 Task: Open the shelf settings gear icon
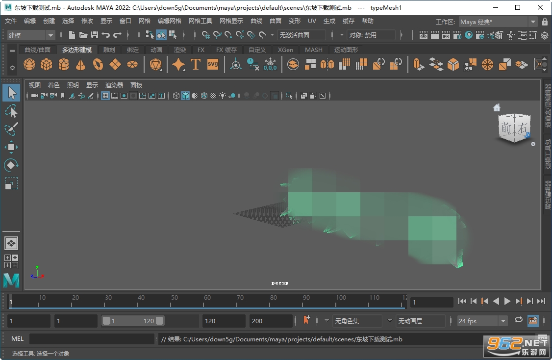[x=12, y=68]
